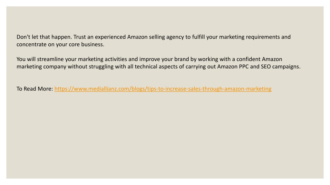The width and height of the screenshot is (330, 185).
Task: Click the phrase 'concentrate on your core business.'
Action: tap(60, 44)
